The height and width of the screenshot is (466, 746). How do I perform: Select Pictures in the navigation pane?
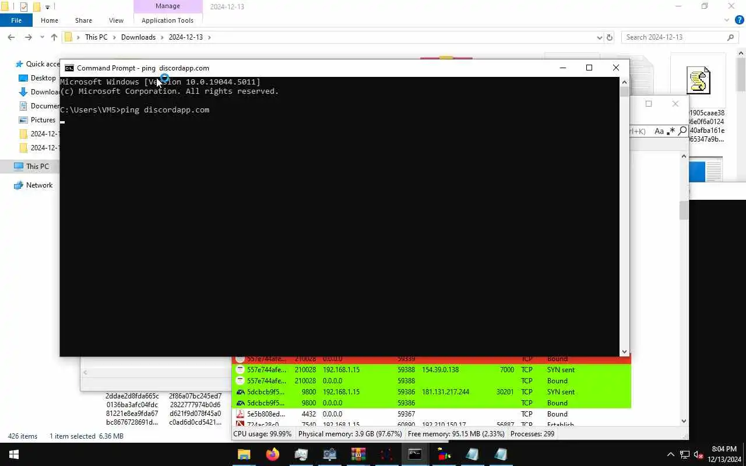pyautogui.click(x=43, y=120)
